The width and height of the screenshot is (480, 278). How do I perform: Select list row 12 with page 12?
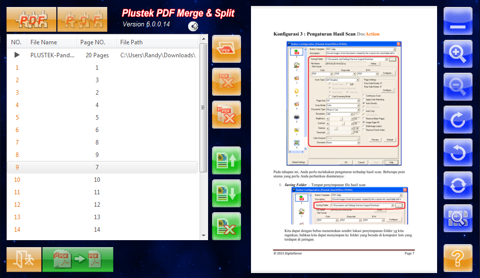click(103, 205)
